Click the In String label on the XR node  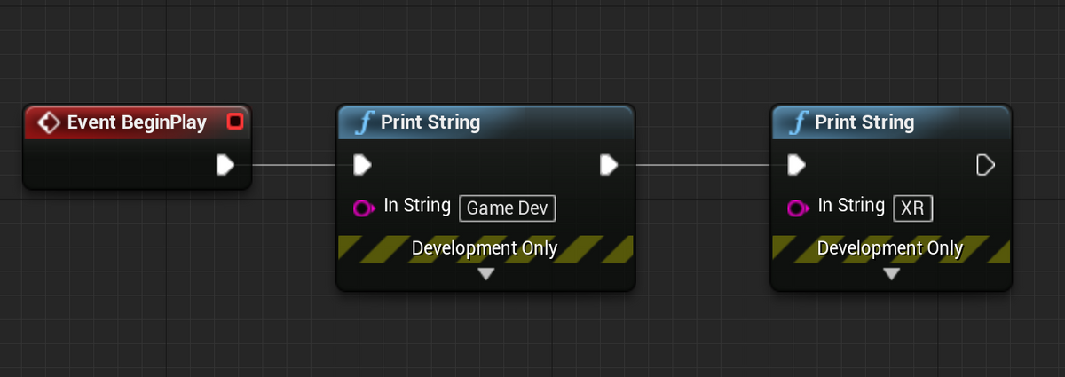[851, 206]
